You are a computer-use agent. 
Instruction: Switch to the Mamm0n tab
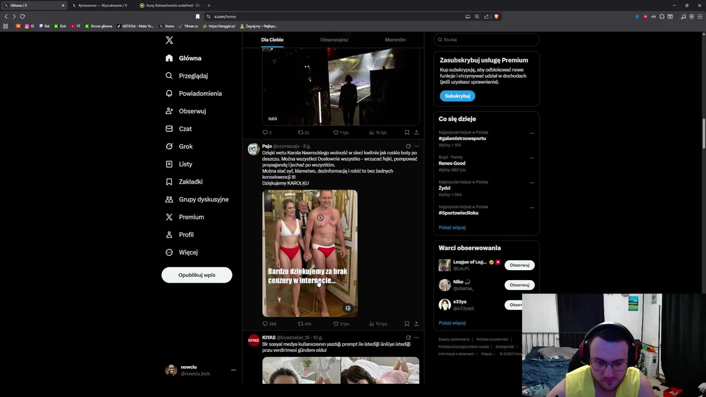395,40
